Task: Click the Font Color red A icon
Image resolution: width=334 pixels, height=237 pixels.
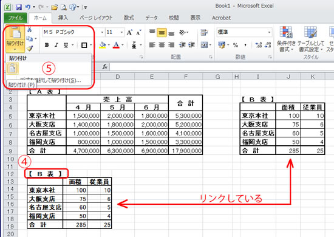Action: [116, 45]
